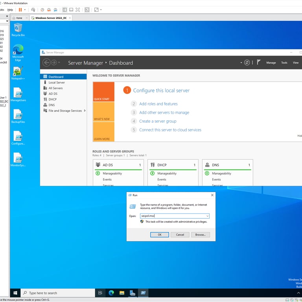Image resolution: width=302 pixels, height=302 pixels.
Task: Click VMware Send Ctrl+Alt+Del toolbar icon
Action: click(33, 9)
